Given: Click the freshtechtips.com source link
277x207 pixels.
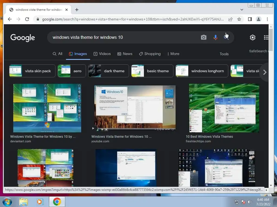Looking at the screenshot, I should tap(198, 141).
